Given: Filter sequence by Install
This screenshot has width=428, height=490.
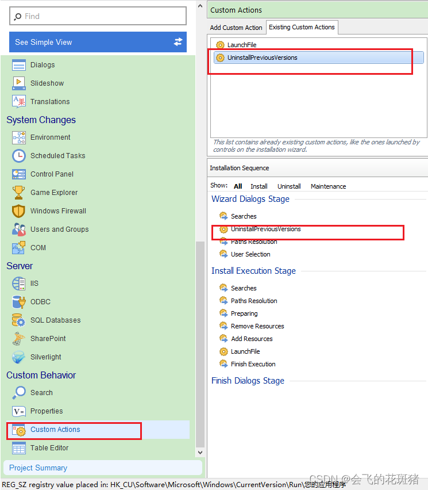Looking at the screenshot, I should [259, 186].
